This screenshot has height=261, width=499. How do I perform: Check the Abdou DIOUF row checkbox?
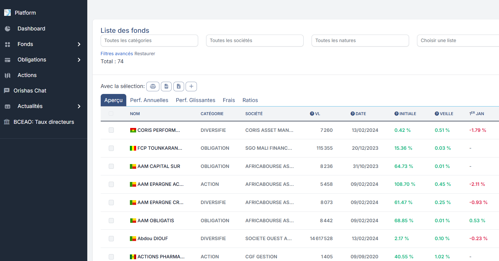[x=111, y=239]
